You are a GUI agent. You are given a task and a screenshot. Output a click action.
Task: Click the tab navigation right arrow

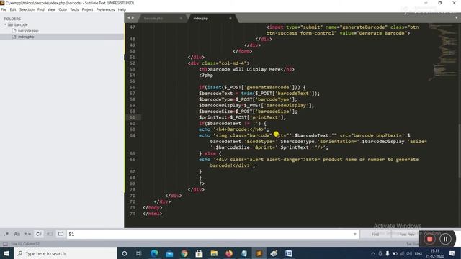(x=133, y=18)
